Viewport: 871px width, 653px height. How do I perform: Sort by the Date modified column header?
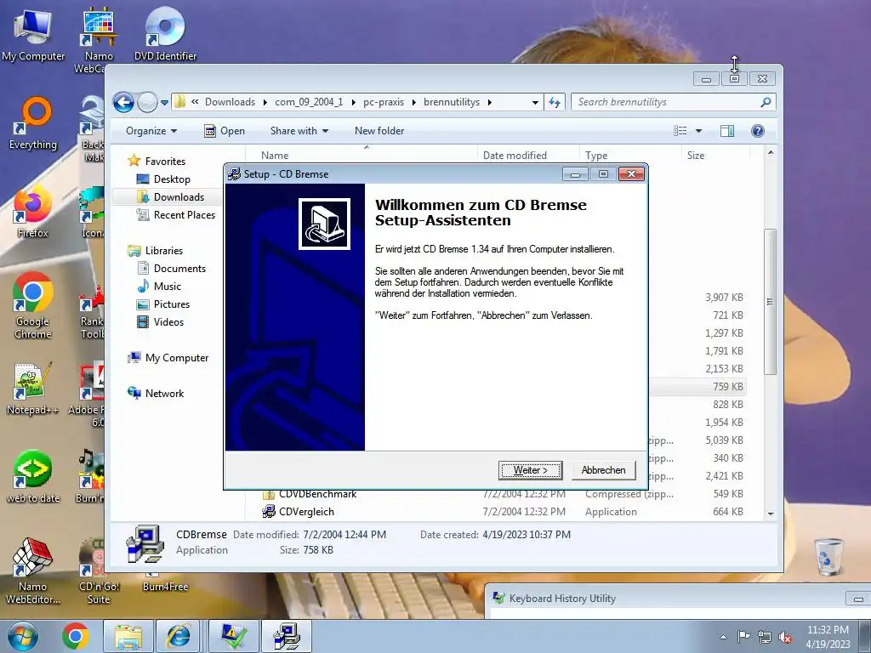(528, 156)
